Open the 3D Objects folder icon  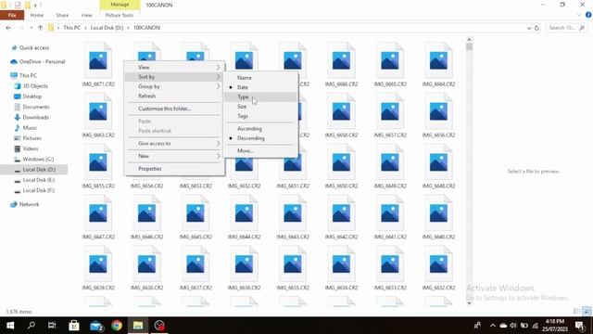[18, 86]
